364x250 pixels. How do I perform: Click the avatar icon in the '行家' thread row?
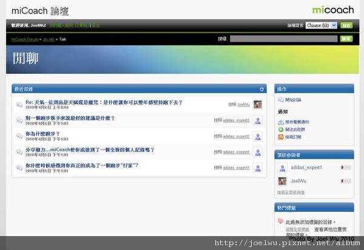click(258, 168)
